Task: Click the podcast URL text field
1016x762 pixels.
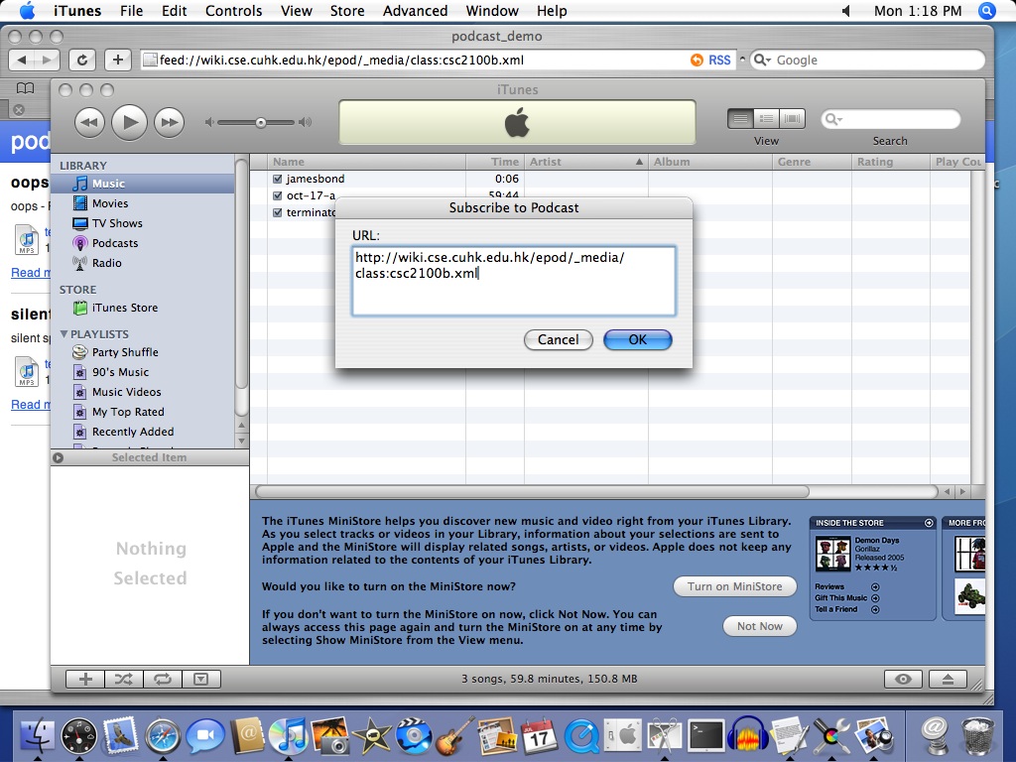Action: (x=514, y=281)
